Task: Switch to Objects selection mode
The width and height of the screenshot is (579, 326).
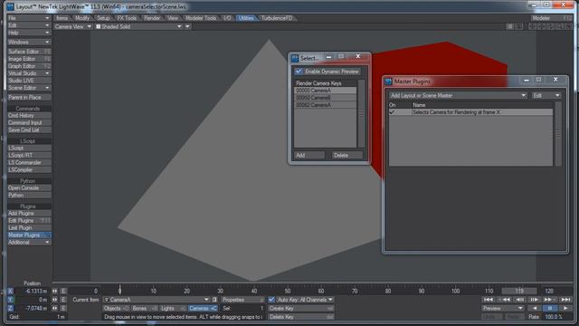Action: pos(116,308)
